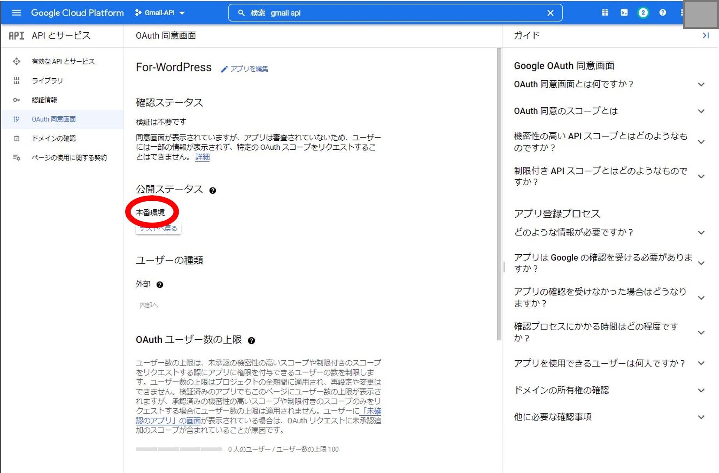The height and width of the screenshot is (473, 719).
Task: Click help icon beside OAuth ユーザー数の上限
Action: click(x=251, y=340)
